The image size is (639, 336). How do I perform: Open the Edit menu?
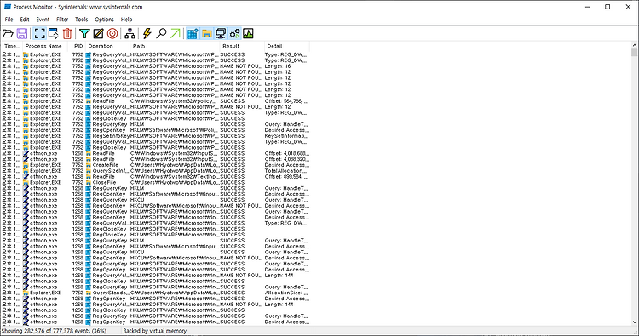[25, 19]
